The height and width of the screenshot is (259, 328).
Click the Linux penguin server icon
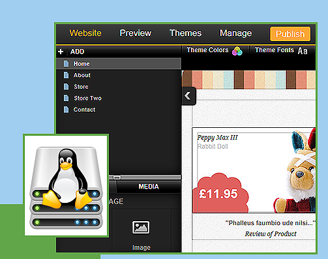pos(66,185)
